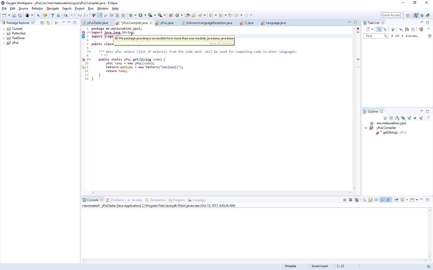Open the Problems view tab

tap(115, 200)
